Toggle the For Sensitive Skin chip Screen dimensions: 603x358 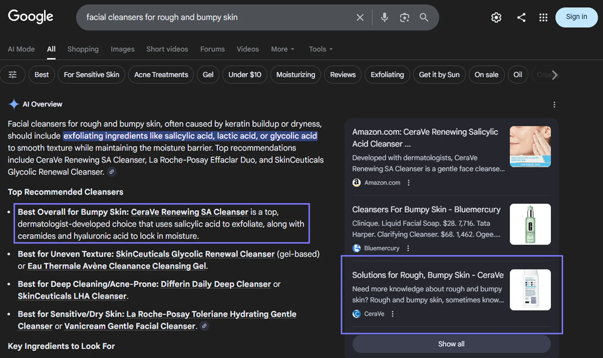91,75
